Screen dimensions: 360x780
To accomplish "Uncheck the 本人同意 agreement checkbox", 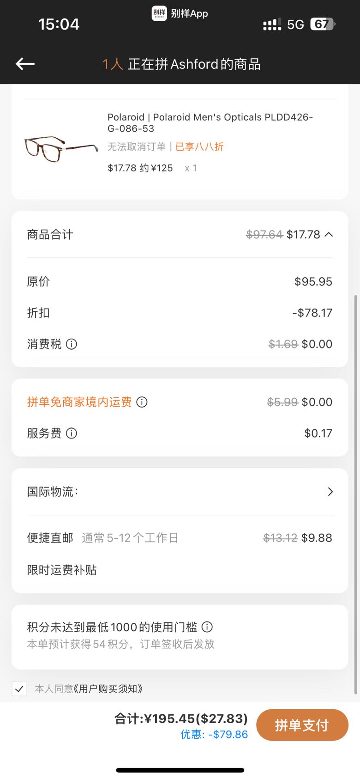I will [x=19, y=689].
